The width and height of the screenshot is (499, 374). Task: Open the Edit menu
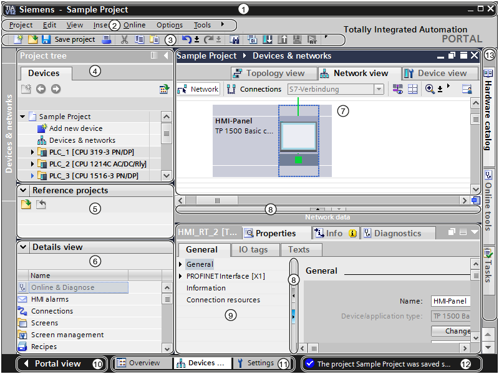49,25
